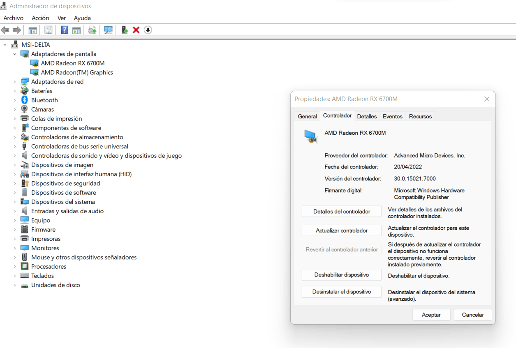Scan for hardware changes via monitor icon

[109, 30]
